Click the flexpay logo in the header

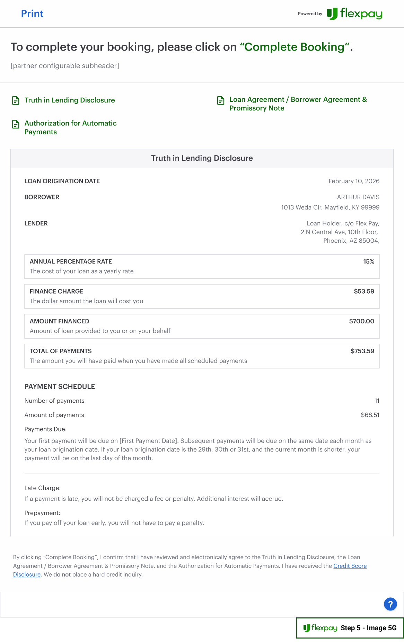354,14
